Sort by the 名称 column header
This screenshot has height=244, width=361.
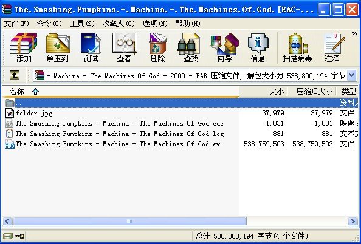pyautogui.click(x=121, y=92)
